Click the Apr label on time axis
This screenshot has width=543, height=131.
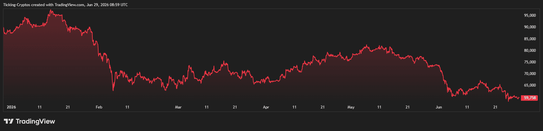pos(266,107)
